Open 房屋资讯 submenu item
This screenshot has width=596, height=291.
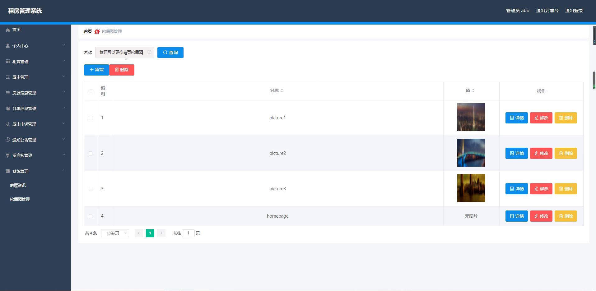tap(18, 185)
